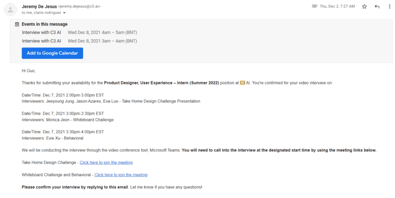Click the Product Designer, User Experience bold text

[x=162, y=83]
